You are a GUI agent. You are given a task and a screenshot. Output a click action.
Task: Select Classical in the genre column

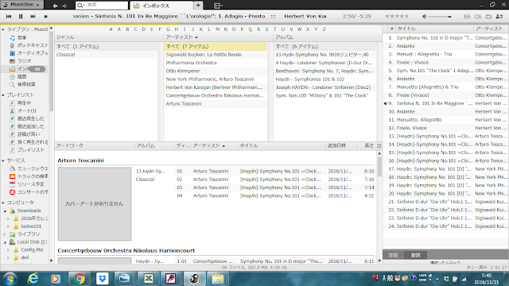coord(66,55)
